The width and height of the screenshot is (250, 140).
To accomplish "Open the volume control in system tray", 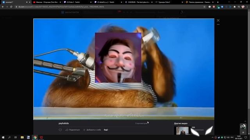I will tap(228, 137).
